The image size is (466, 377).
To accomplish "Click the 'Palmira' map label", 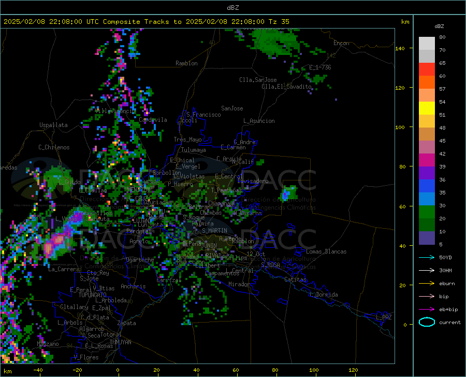I will pyautogui.click(x=202, y=223).
